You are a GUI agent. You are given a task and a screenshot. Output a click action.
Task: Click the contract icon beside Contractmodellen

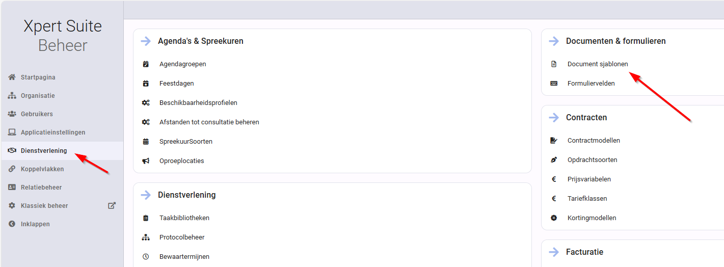click(x=554, y=141)
